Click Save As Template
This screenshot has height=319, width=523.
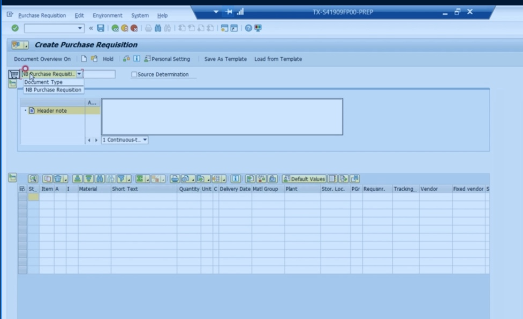225,59
